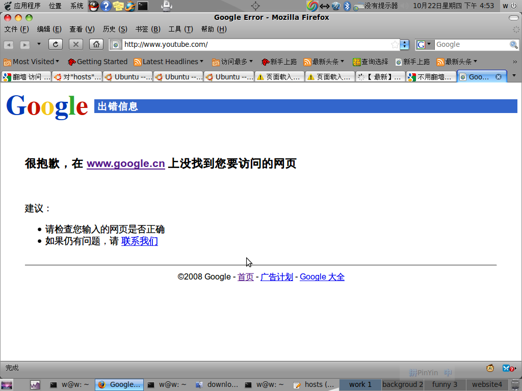
Task: Click the search magnifier icon in the search box
Action: coord(514,45)
